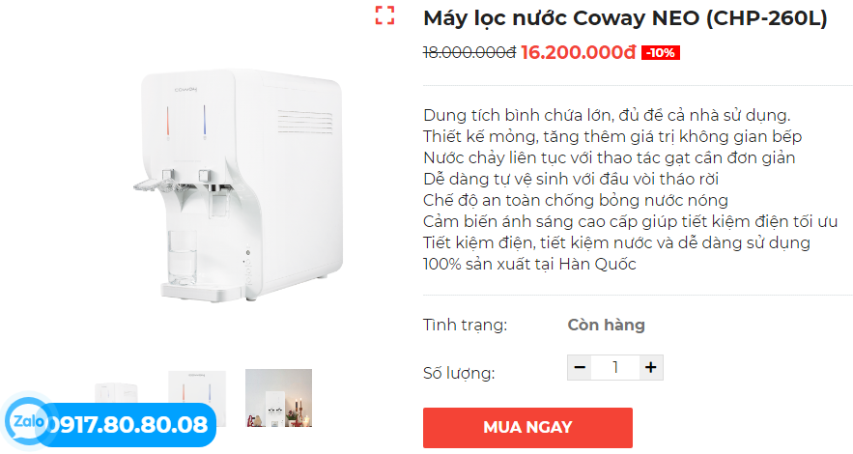Click the Tình trạng label
Screen dimensions: 853x454
pyautogui.click(x=465, y=326)
